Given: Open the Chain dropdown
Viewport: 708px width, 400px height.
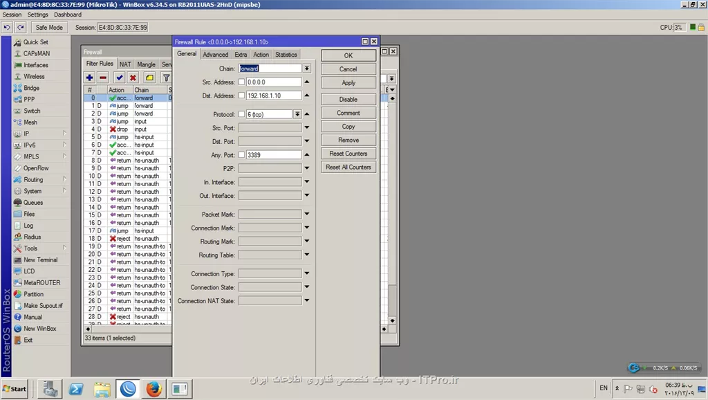Looking at the screenshot, I should (x=306, y=69).
